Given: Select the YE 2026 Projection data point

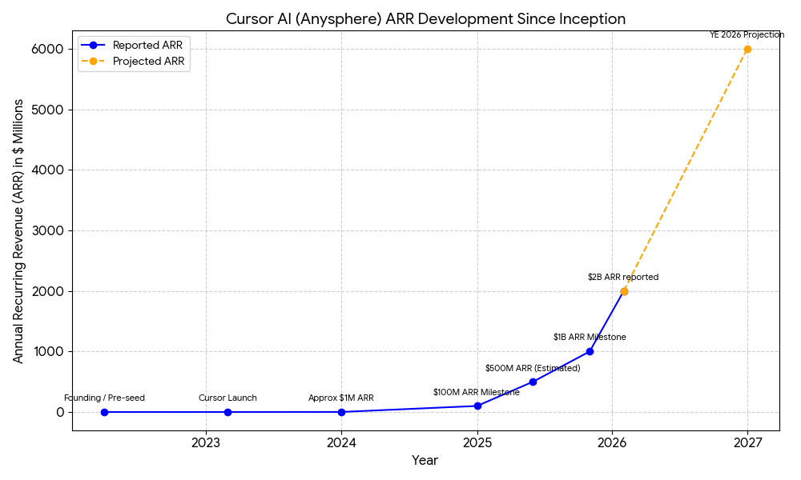Looking at the screenshot, I should pos(747,50).
